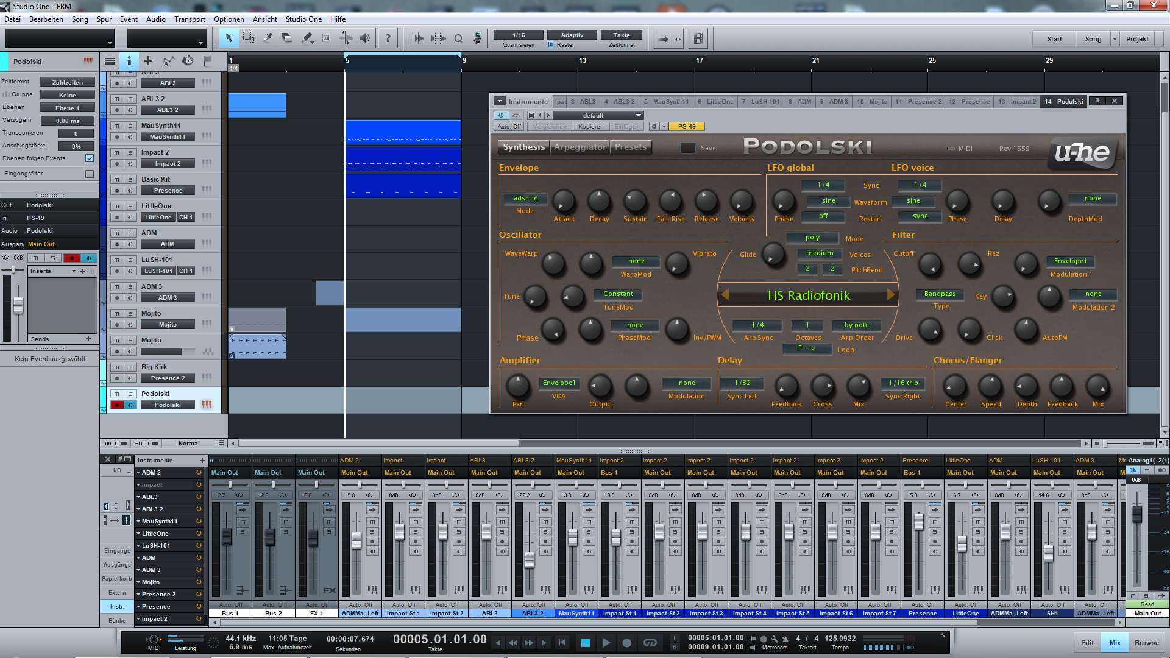The width and height of the screenshot is (1170, 658).
Task: Click the Browse button
Action: click(1146, 642)
